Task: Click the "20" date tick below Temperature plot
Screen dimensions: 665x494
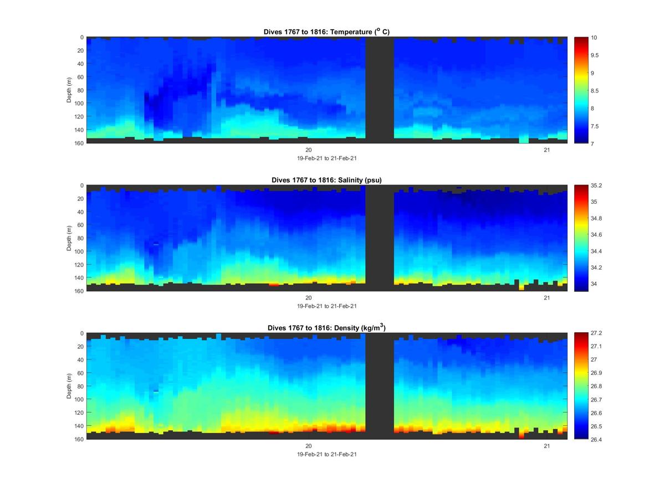Action: tap(309, 150)
